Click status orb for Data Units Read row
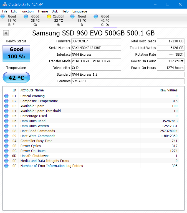 coord(6,121)
